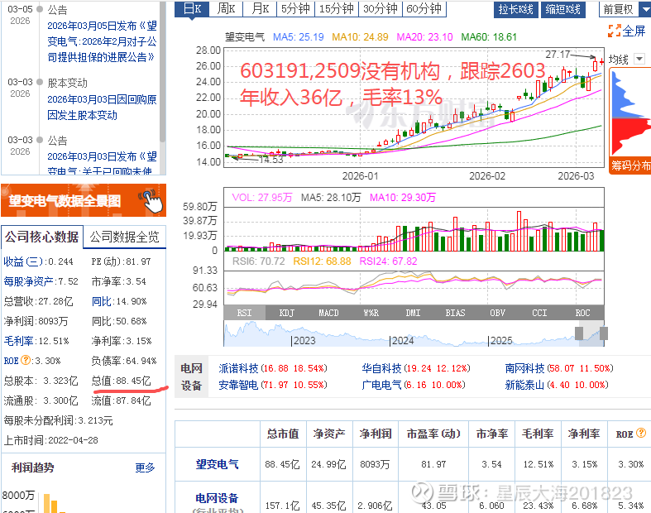Click the 净资产 column header
Image resolution: width=651 pixels, height=513 pixels.
pos(329,434)
